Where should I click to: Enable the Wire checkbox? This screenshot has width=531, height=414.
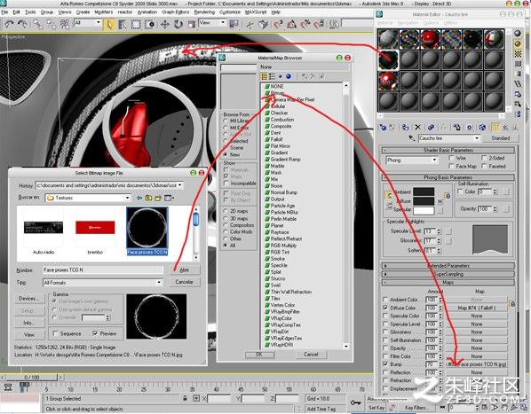451,158
